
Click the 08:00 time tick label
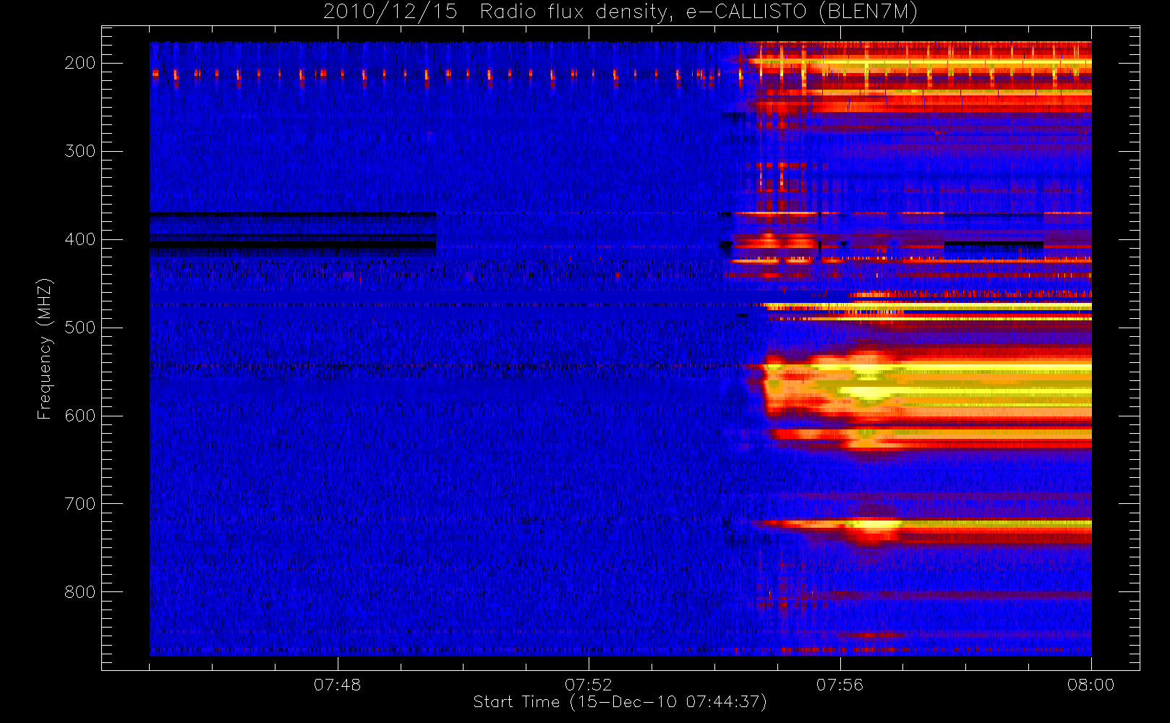pos(1091,685)
